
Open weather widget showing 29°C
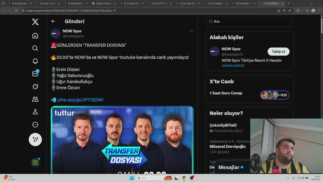tap(10, 178)
